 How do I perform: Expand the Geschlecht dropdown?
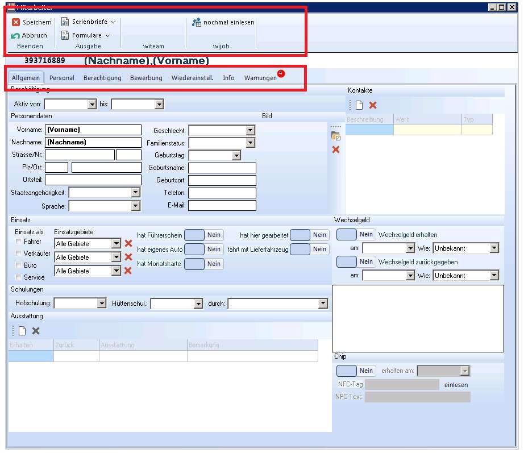point(250,130)
